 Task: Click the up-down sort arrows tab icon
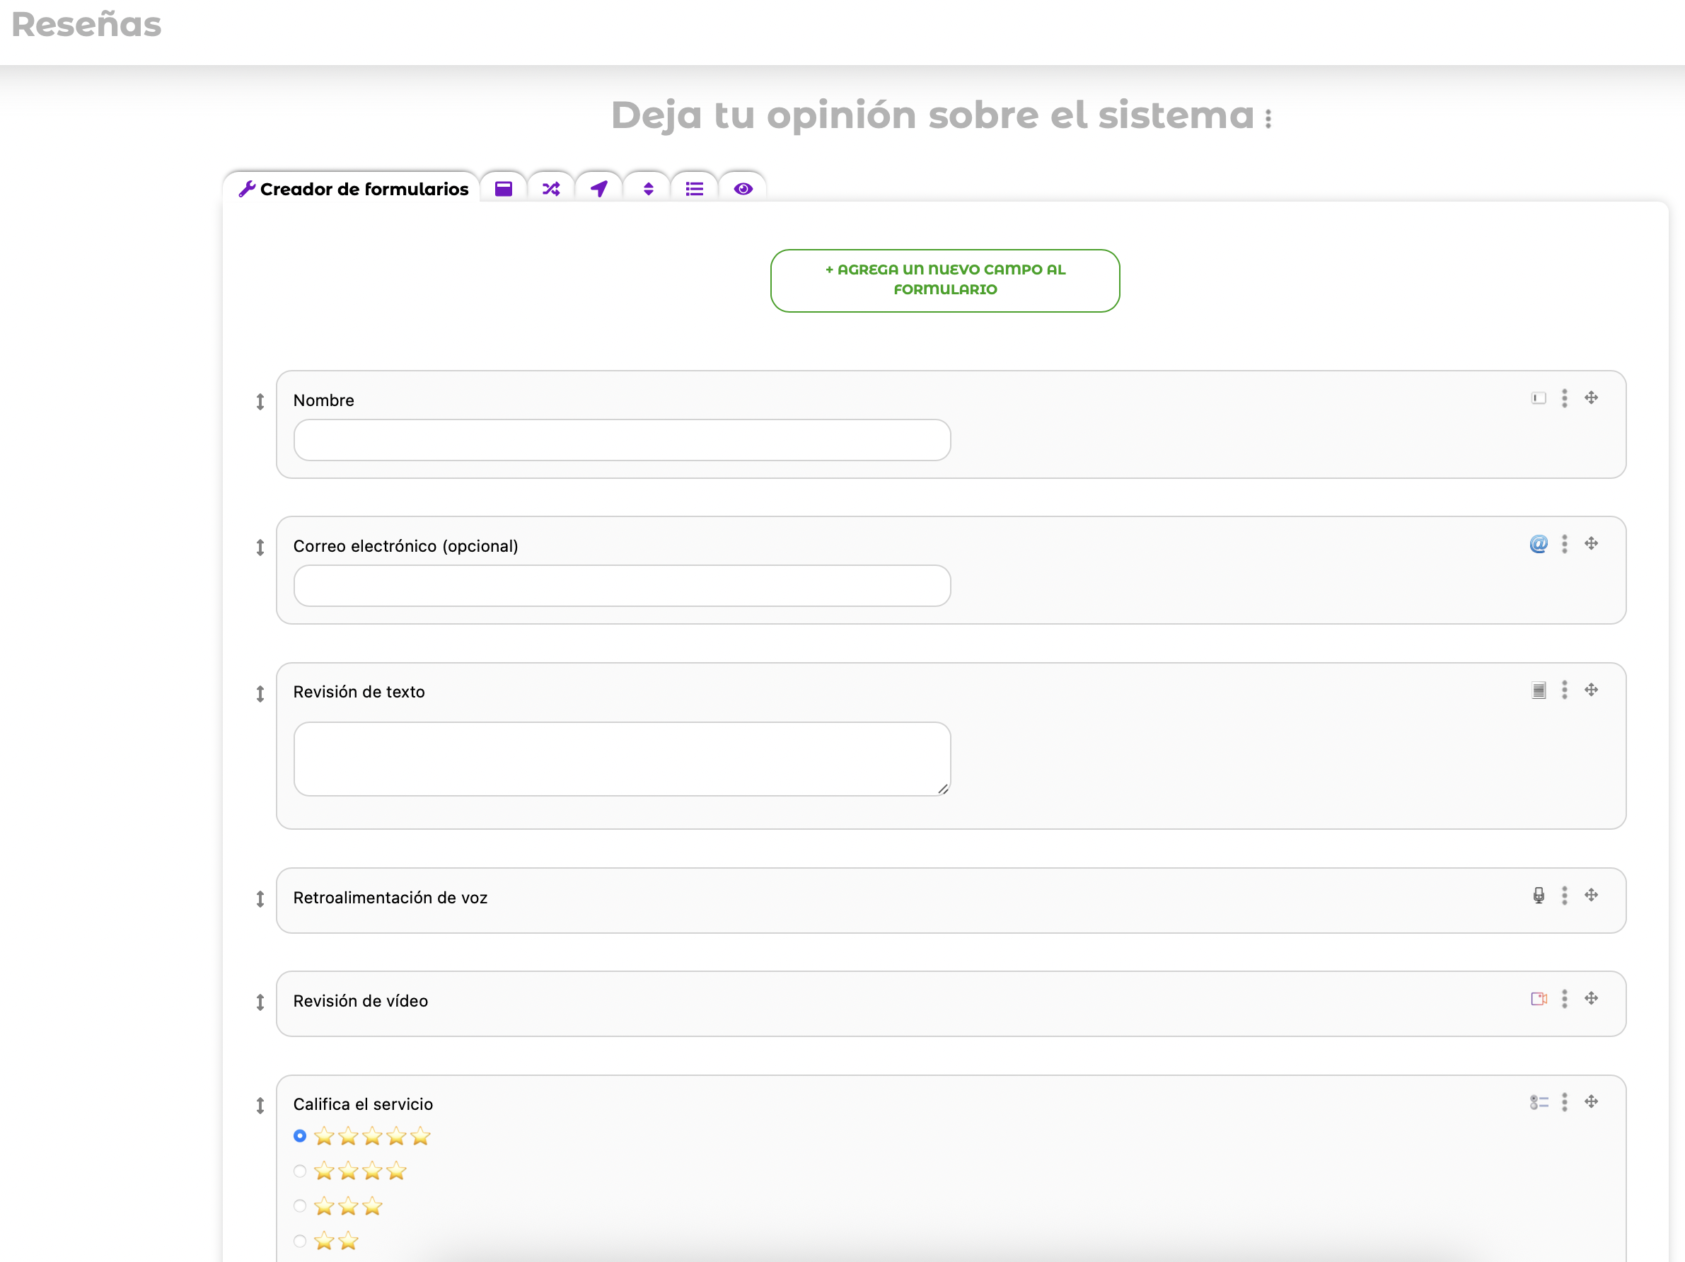point(648,189)
